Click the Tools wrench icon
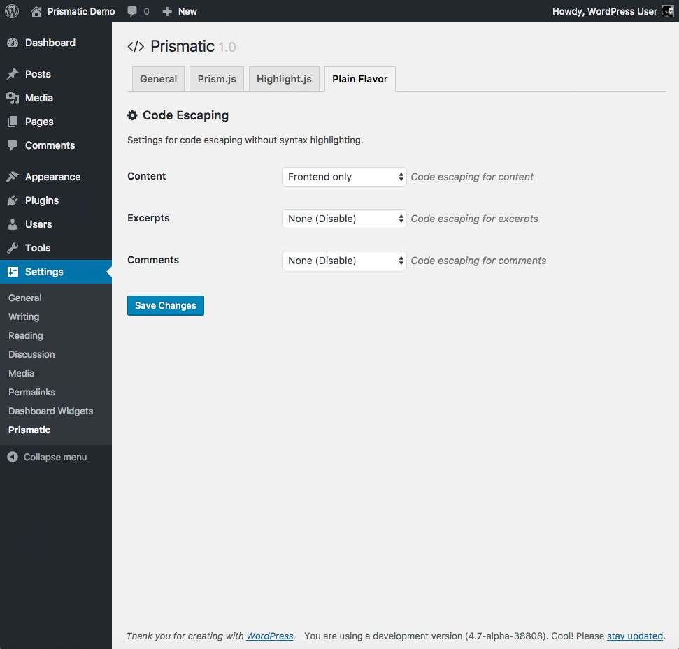679x649 pixels. (x=13, y=248)
